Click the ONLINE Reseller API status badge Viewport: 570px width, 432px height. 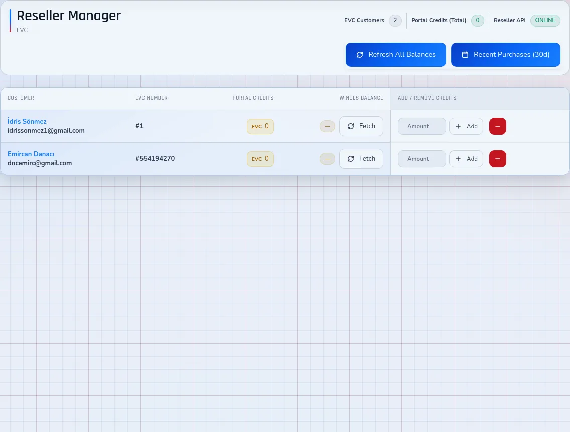click(x=545, y=21)
